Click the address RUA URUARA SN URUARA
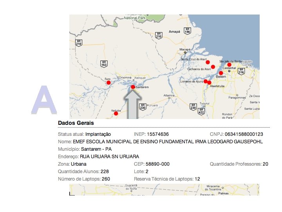Image resolution: width=282 pixels, height=212 pixels. click(109, 157)
